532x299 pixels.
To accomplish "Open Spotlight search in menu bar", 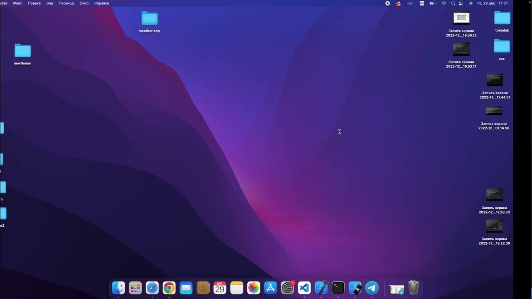I will (x=453, y=3).
